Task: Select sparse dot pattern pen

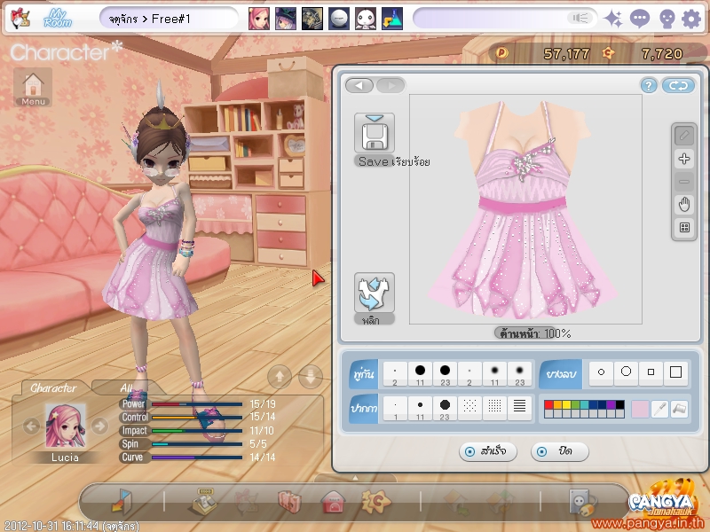Action: (469, 408)
